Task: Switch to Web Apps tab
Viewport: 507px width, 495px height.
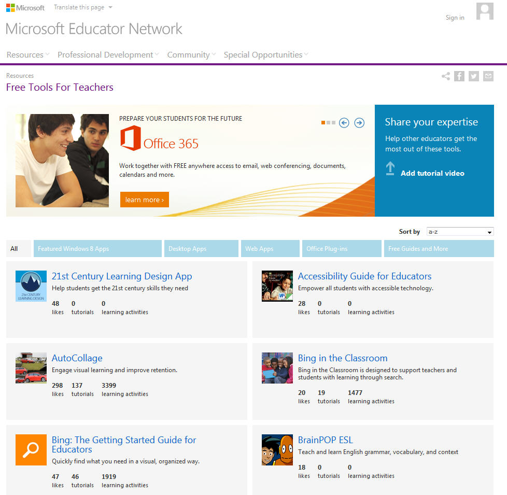Action: (270, 249)
